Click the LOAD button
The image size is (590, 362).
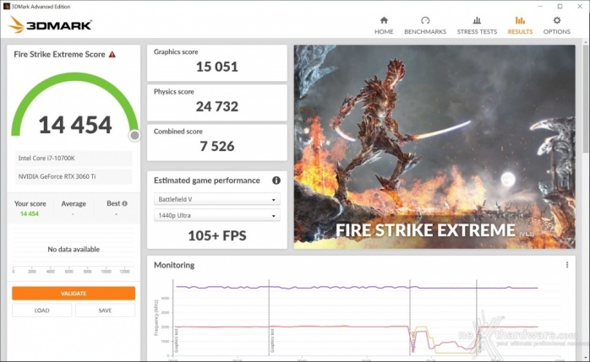(41, 311)
